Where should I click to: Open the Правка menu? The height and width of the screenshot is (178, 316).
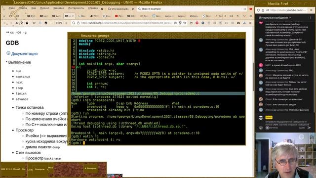point(23,8)
